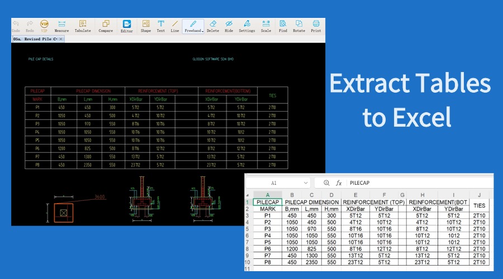Open the Compare tool
This screenshot has height=279, width=503.
point(106,26)
